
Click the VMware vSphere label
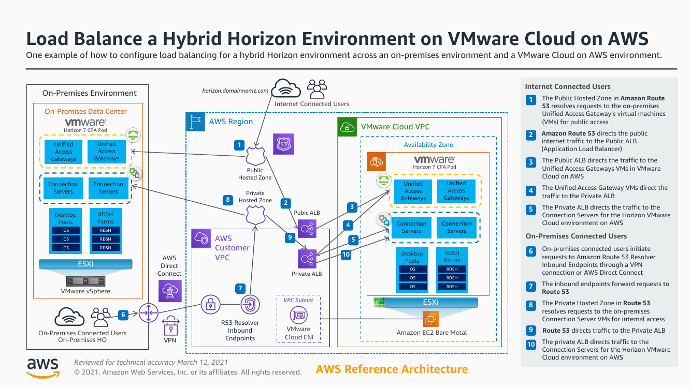coord(85,291)
